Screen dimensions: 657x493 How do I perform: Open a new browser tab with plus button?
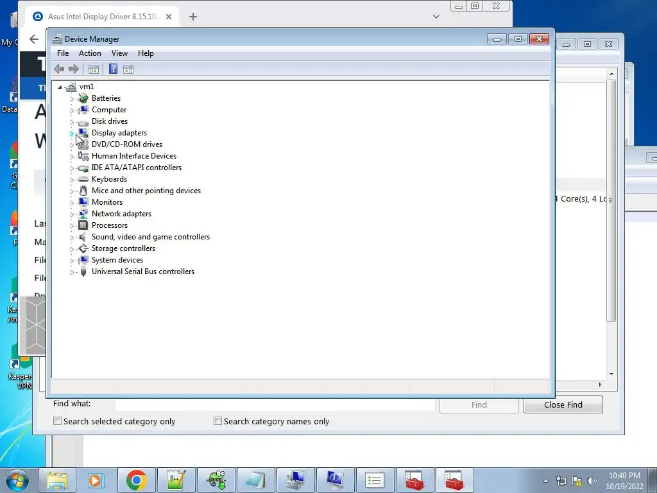click(x=192, y=17)
